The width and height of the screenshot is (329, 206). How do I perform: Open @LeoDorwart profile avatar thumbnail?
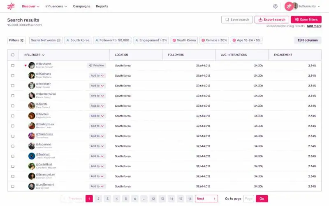(32, 186)
